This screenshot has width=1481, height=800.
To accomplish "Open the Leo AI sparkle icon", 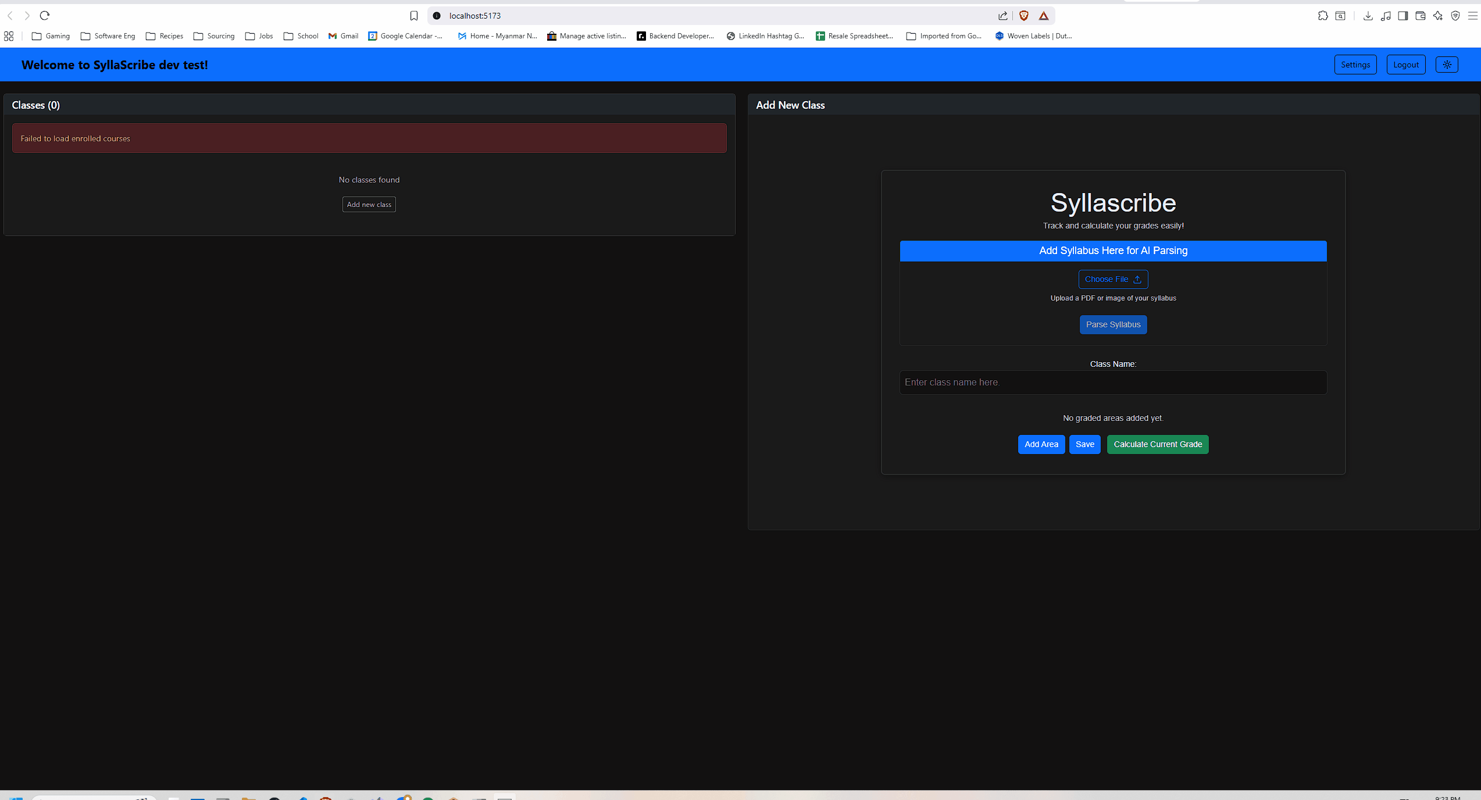I will 1437,16.
